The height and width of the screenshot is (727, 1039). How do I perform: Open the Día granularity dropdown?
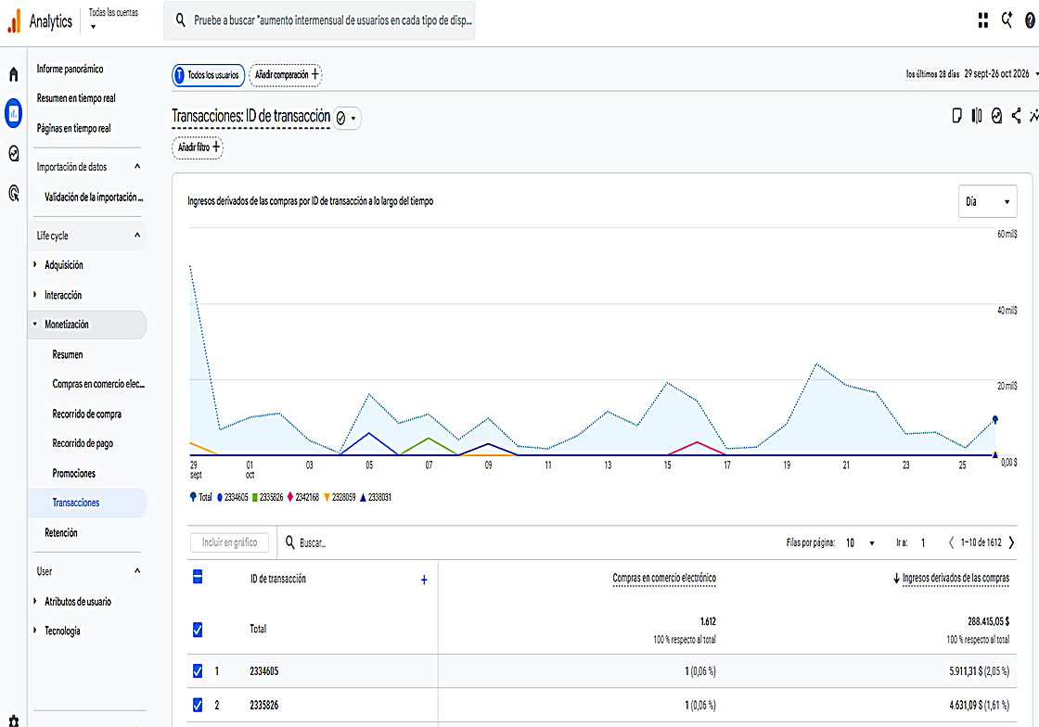(x=987, y=201)
